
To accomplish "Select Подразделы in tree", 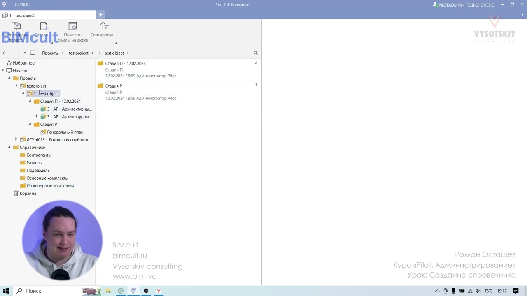I will click(38, 170).
